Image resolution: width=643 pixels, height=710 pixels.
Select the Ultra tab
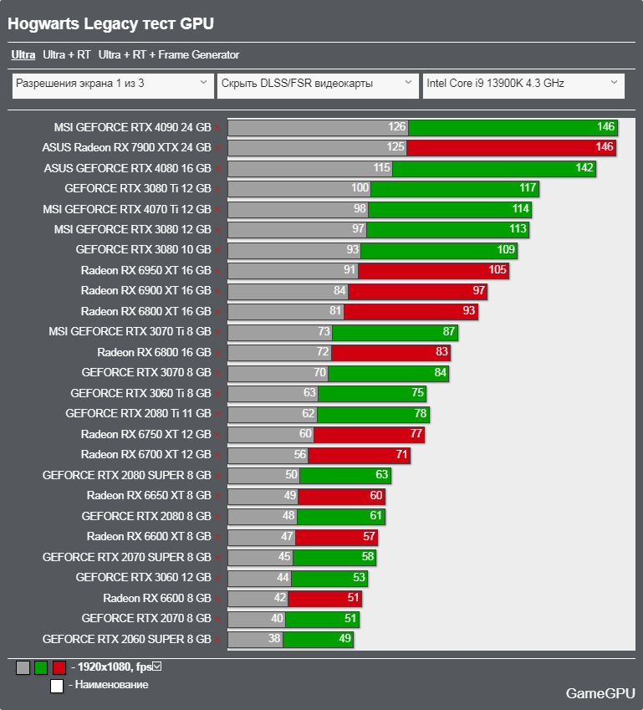point(23,55)
